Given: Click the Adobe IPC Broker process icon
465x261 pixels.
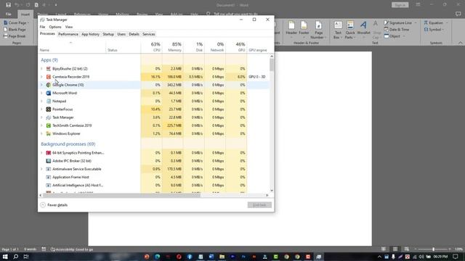Looking at the screenshot, I should [x=49, y=161].
